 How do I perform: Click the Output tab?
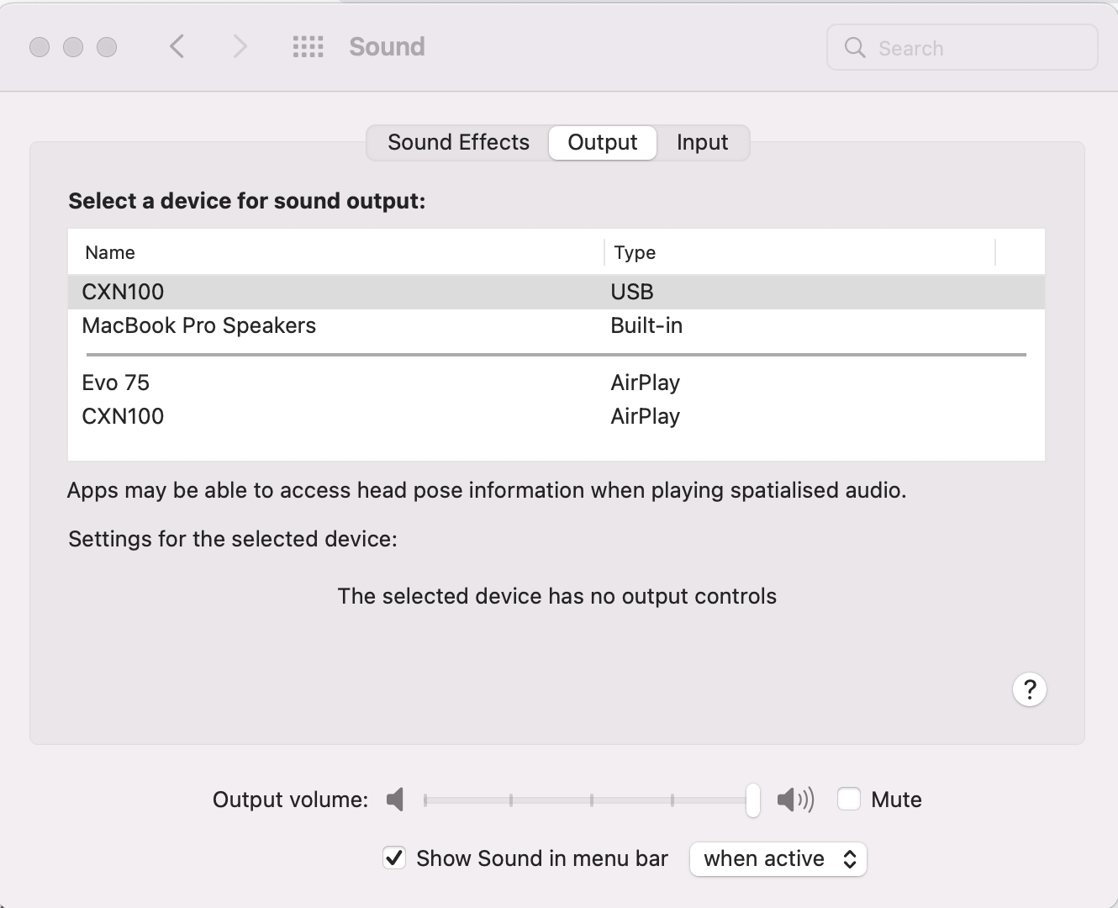tap(602, 142)
